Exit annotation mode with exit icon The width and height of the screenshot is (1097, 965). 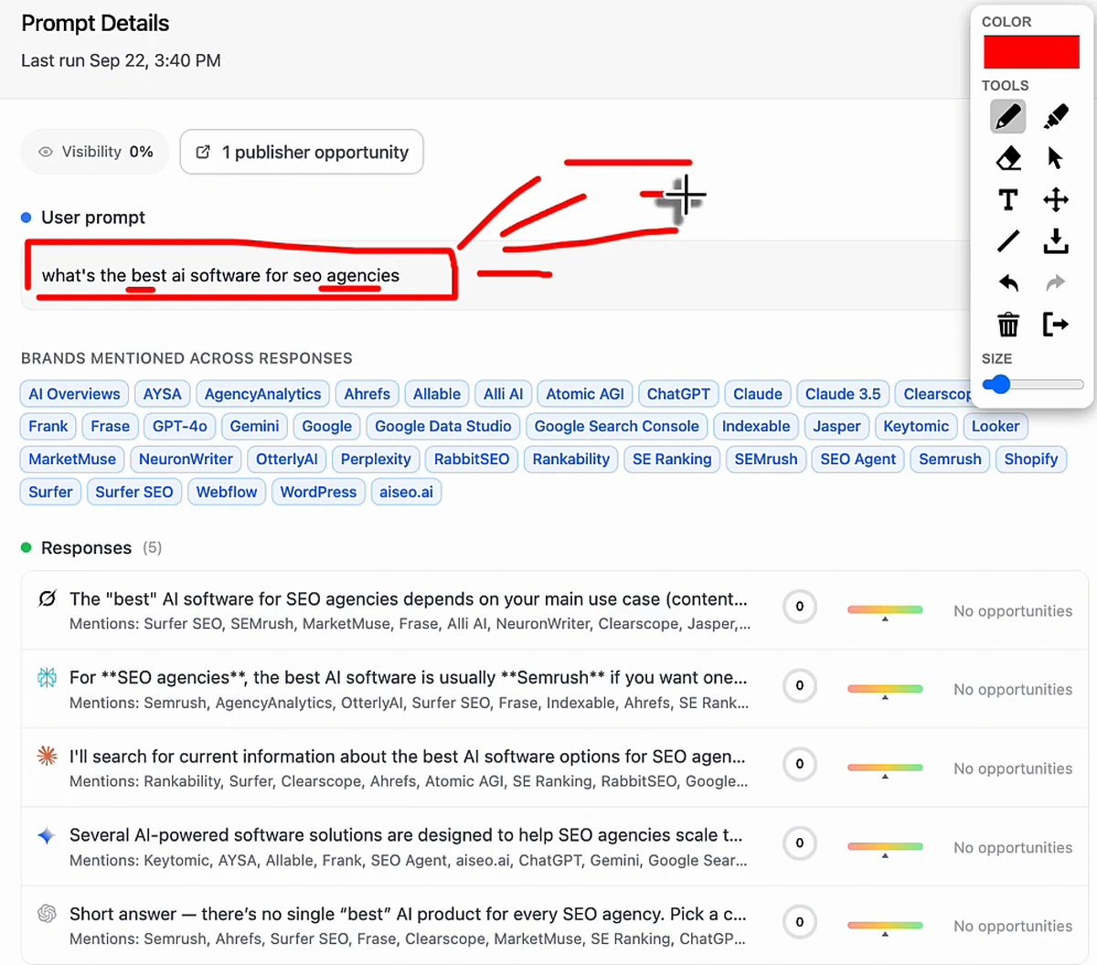(1056, 323)
